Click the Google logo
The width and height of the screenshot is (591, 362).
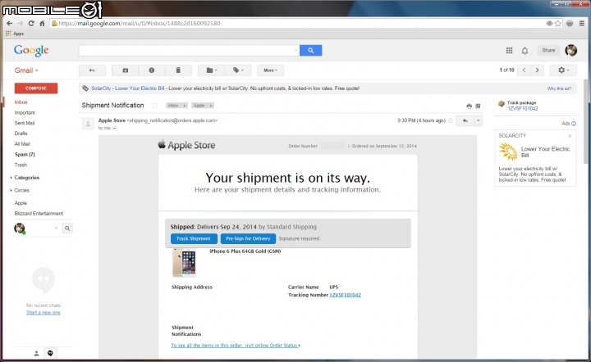[31, 51]
